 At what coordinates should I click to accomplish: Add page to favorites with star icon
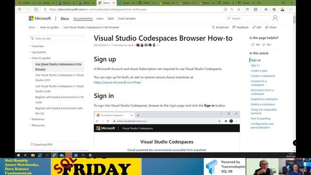(x=239, y=9)
